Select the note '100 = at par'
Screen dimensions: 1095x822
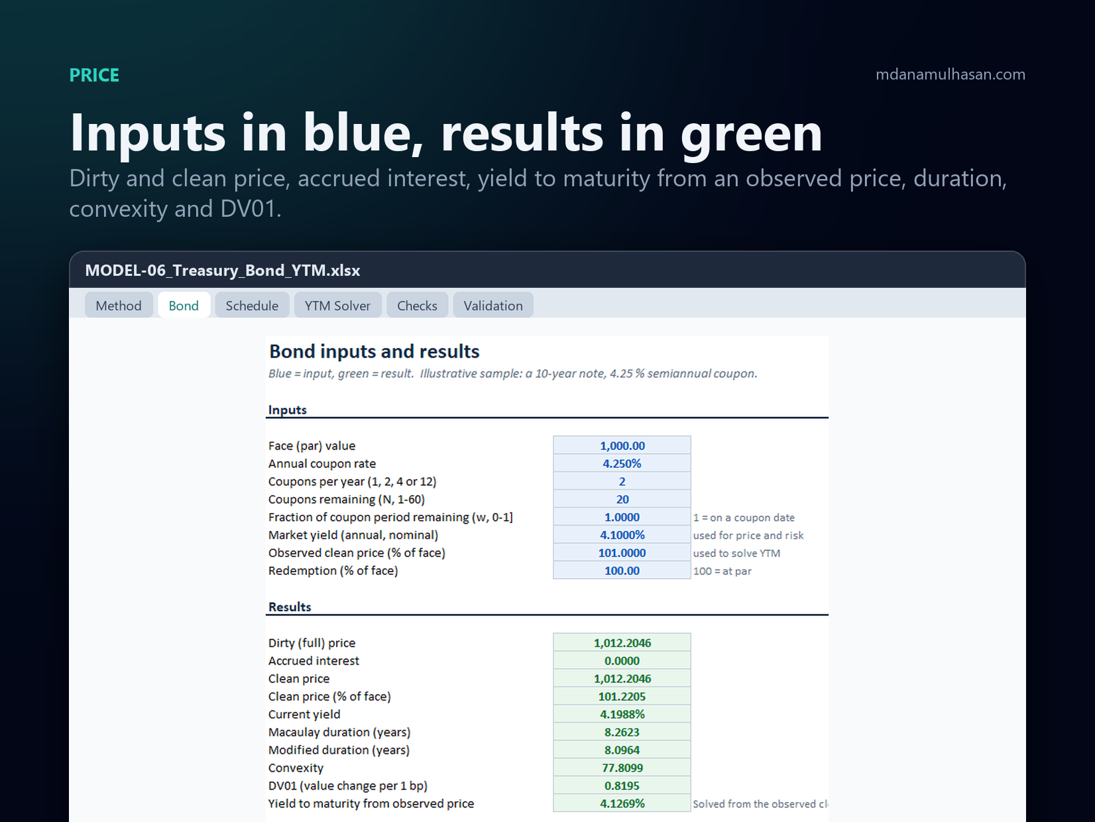(x=722, y=571)
